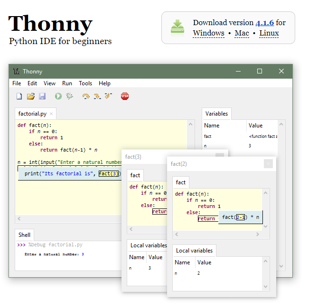Open the View menu
This screenshot has height=307, width=327.
tap(49, 83)
